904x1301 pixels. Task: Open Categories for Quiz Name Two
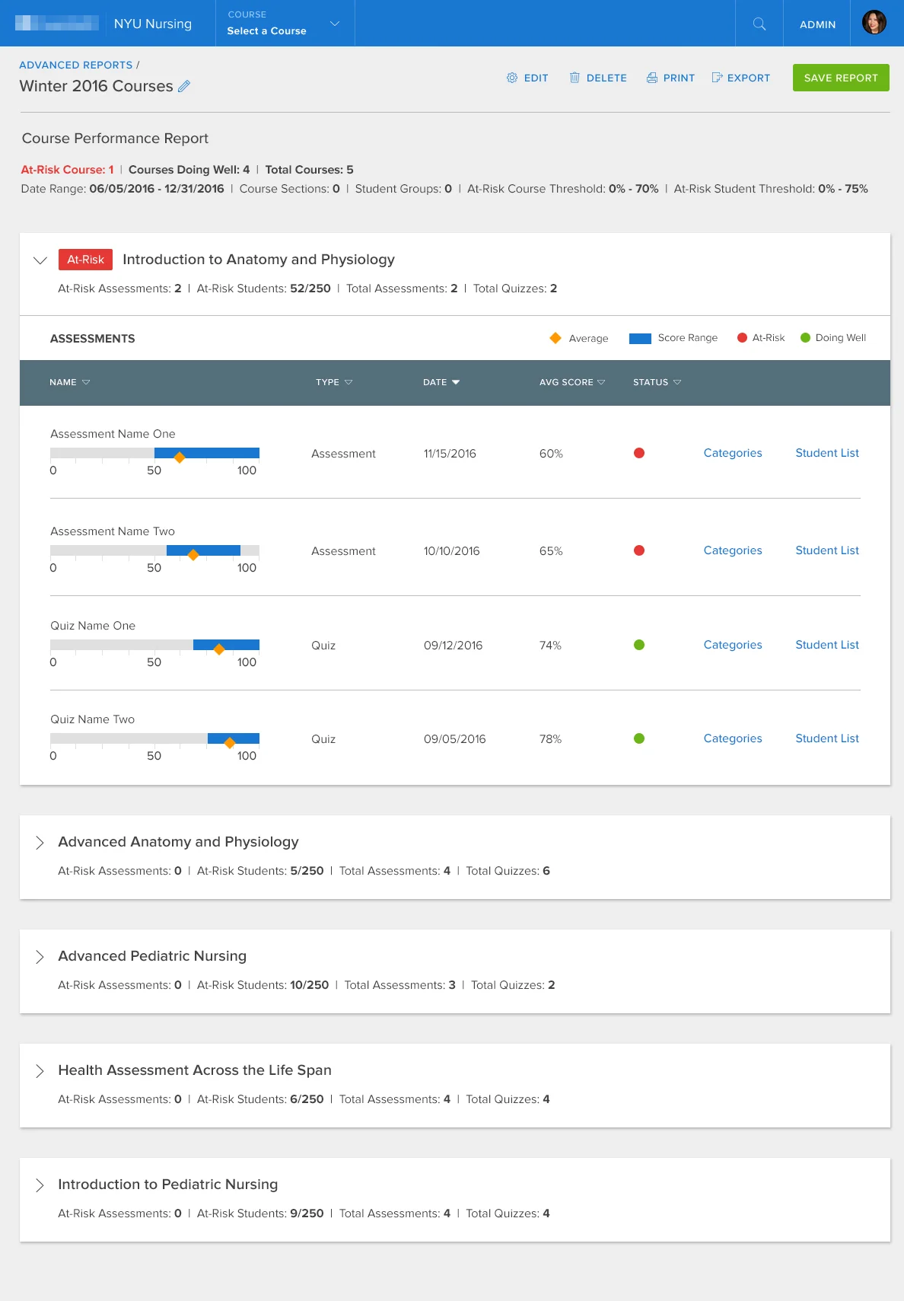coord(733,738)
